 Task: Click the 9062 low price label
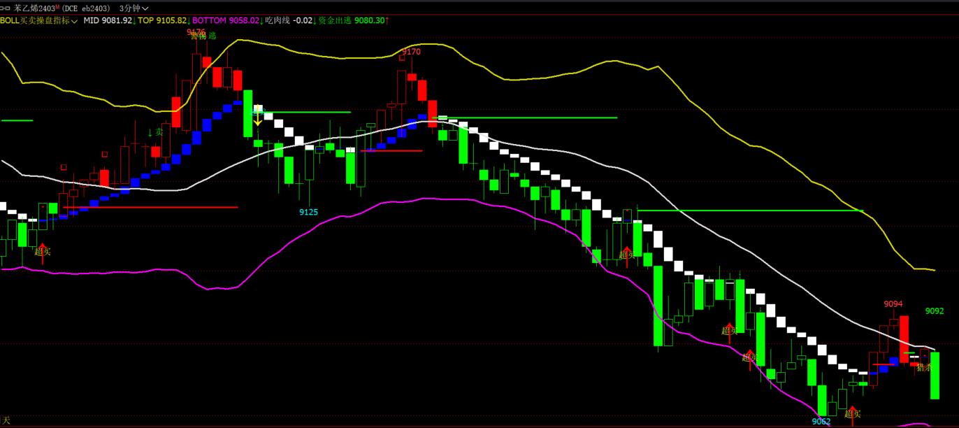(x=821, y=422)
